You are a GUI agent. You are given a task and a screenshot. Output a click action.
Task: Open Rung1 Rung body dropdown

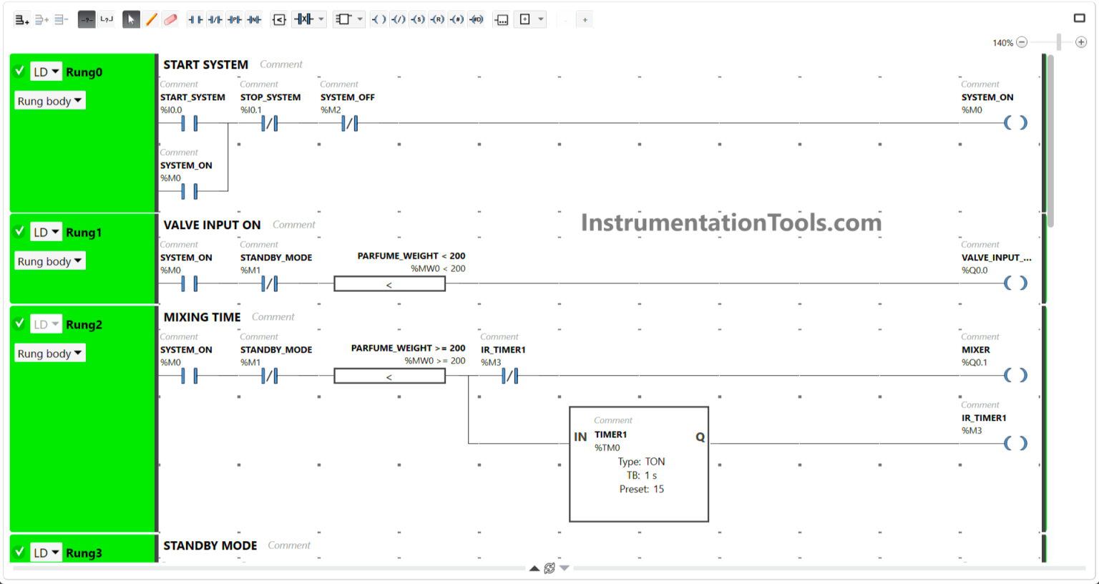[x=50, y=261]
